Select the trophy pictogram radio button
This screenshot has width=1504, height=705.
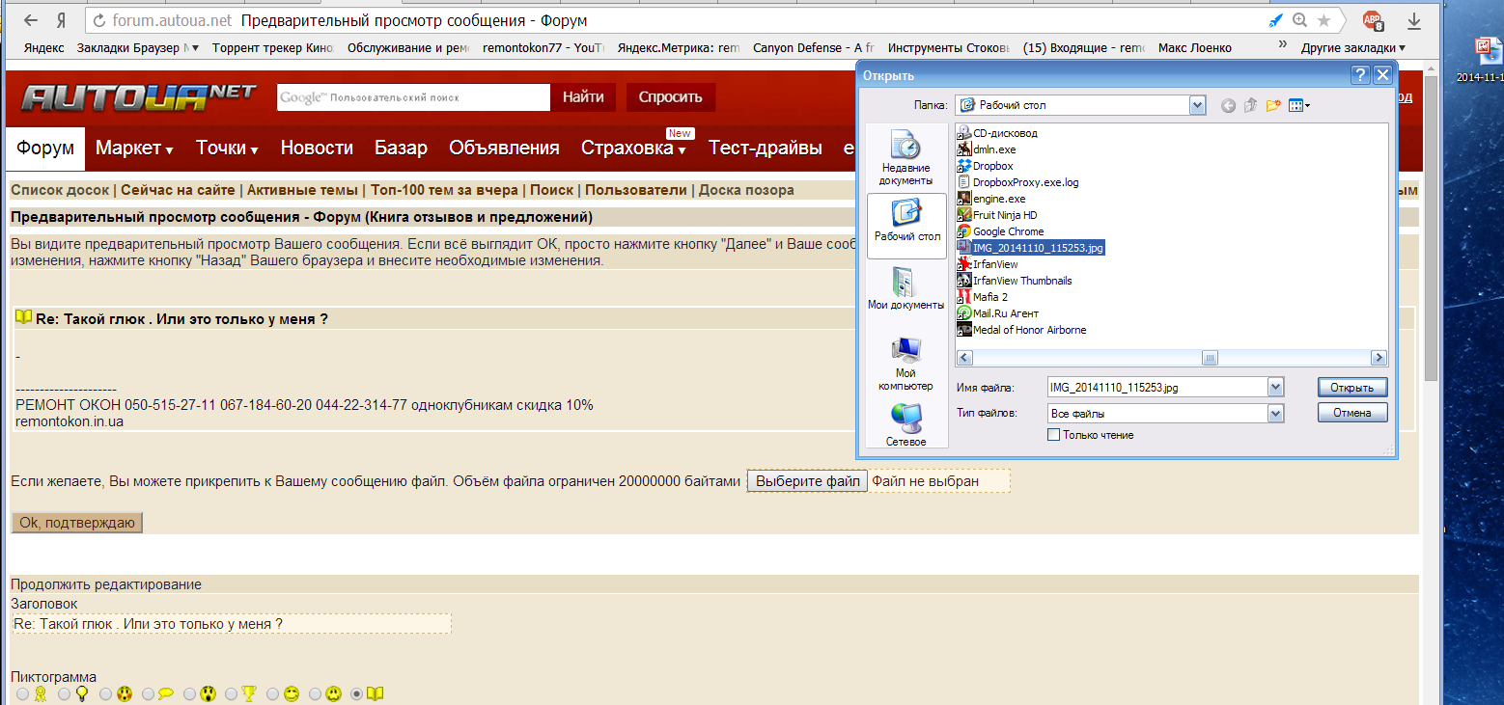[232, 693]
